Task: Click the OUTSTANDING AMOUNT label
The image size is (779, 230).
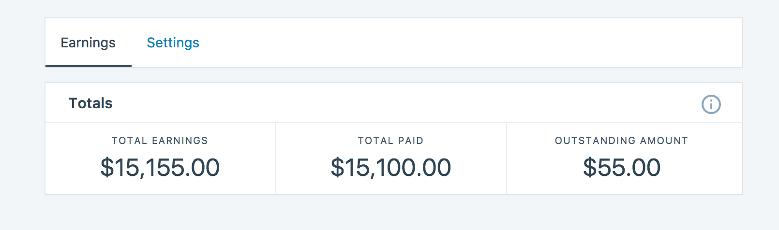Action: [x=621, y=141]
